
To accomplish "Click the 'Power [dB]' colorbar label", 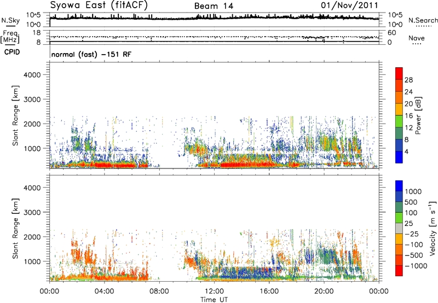I will [x=418, y=115].
